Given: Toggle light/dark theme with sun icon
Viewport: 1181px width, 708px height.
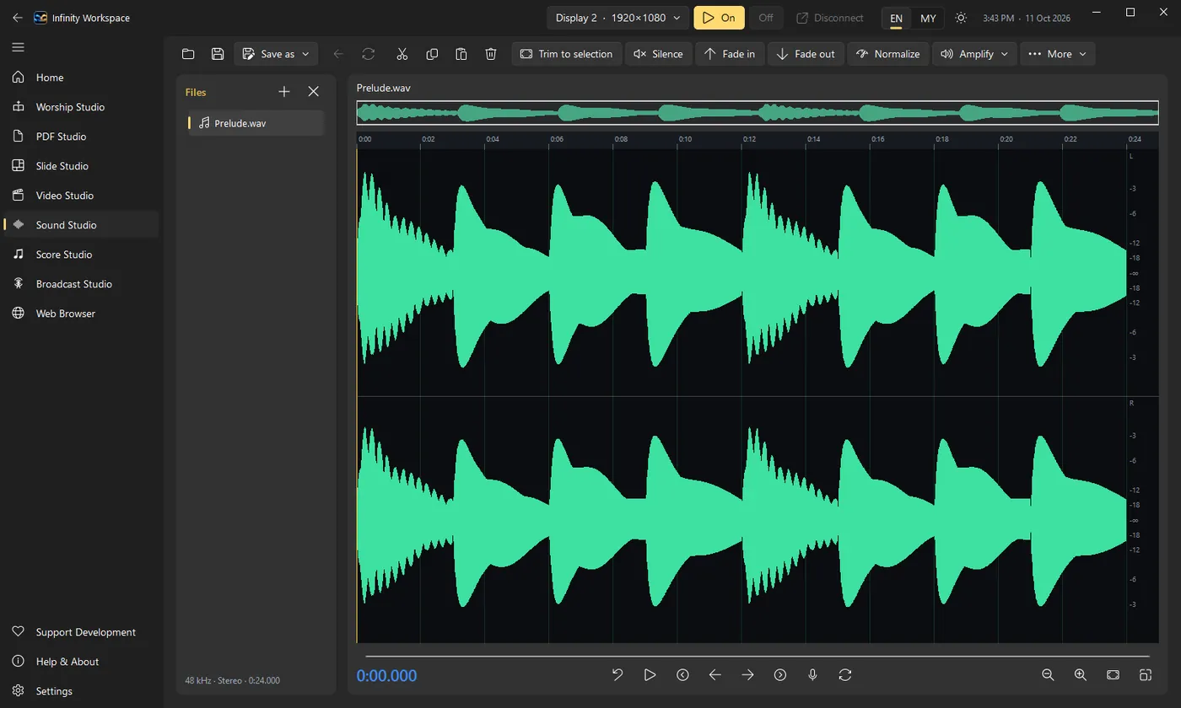Looking at the screenshot, I should click(961, 18).
